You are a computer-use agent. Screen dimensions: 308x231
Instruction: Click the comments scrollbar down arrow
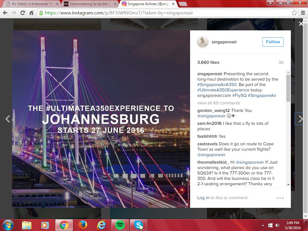point(288,184)
